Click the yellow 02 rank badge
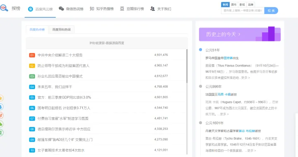 pos(32,66)
